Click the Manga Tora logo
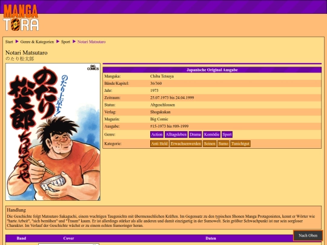This screenshot has height=245, width=327. tap(21, 18)
